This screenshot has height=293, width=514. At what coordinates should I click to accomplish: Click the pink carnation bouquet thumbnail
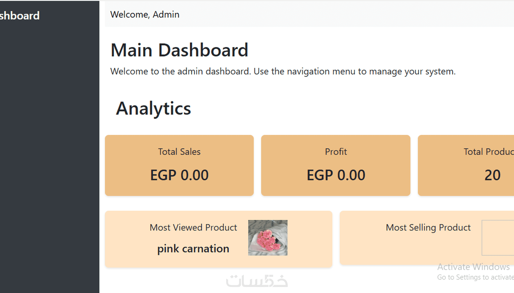(x=268, y=238)
